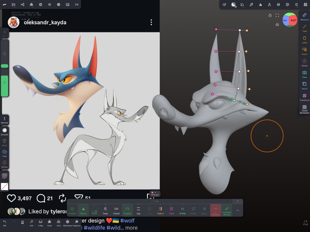Open the Material sphere menu

point(41,5)
